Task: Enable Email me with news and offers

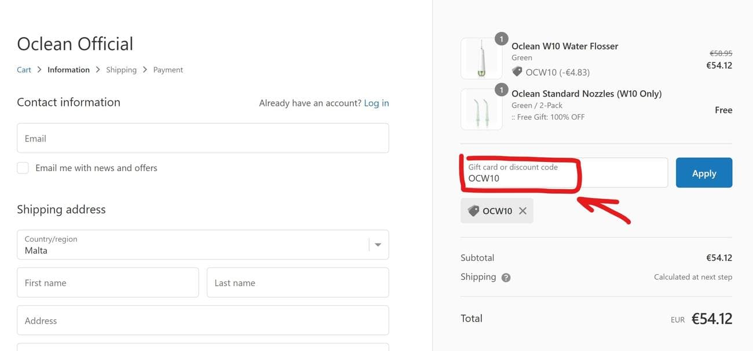Action: tap(23, 168)
